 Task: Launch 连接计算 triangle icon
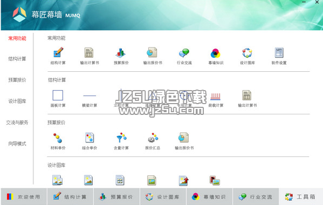(153, 96)
